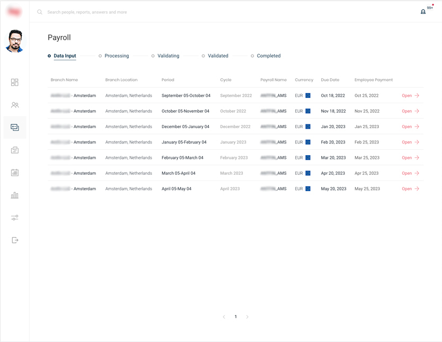The height and width of the screenshot is (342, 442).
Task: Open the settings sliders icon in sidebar
Action: click(x=15, y=218)
